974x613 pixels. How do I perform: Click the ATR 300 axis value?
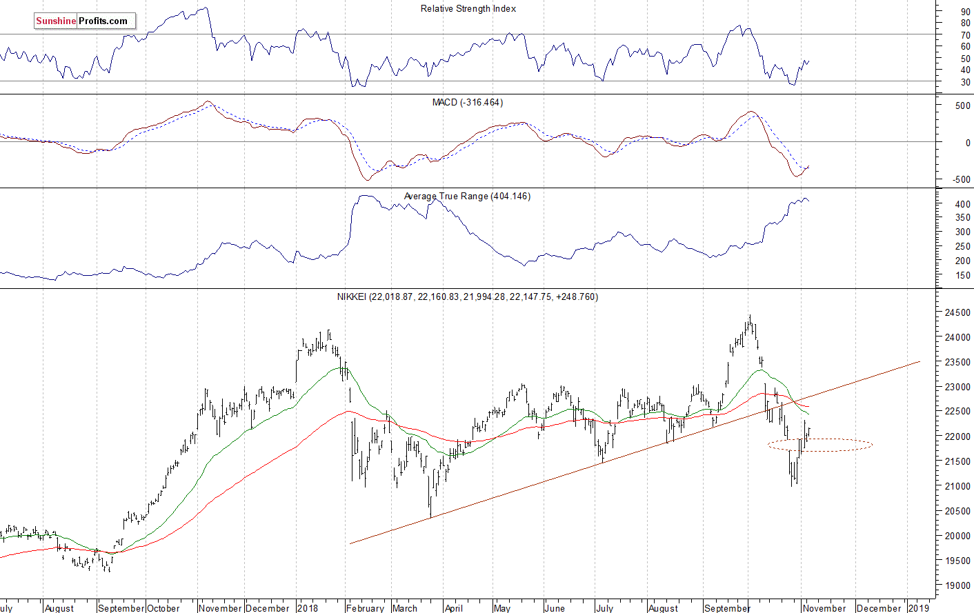click(962, 232)
